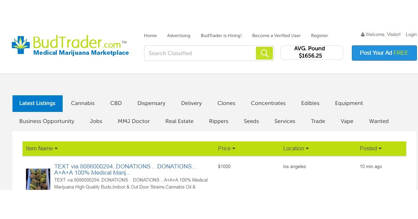Go to the Rippers category
This screenshot has height=219, width=418.
[219, 121]
